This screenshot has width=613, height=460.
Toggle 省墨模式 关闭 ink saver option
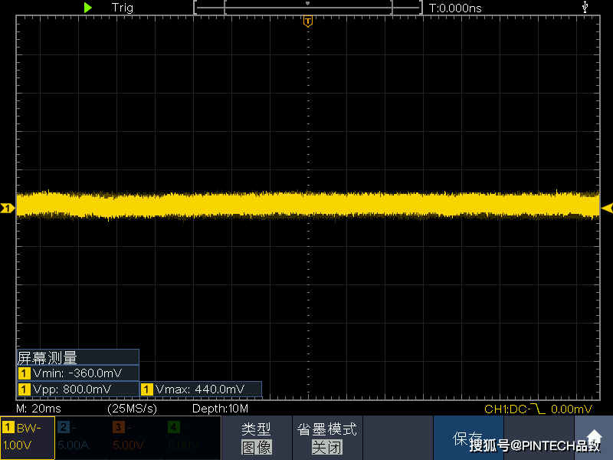point(327,438)
